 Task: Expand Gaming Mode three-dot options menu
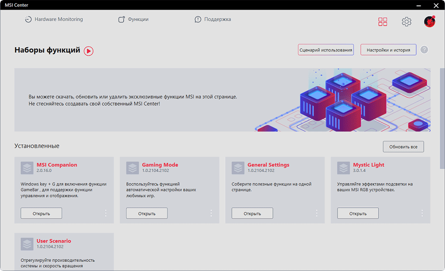click(x=211, y=213)
